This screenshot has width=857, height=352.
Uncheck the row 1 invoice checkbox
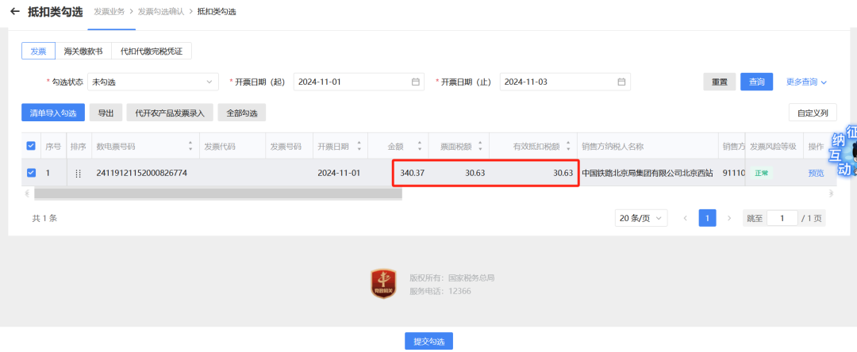[x=31, y=173]
